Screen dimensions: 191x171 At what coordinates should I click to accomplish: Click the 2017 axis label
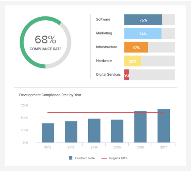point(163,147)
